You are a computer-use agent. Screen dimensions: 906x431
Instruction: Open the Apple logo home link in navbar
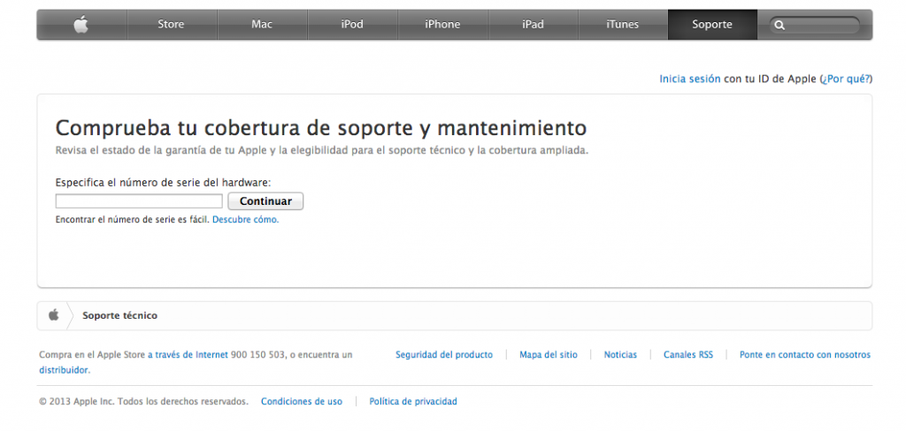pos(81,24)
